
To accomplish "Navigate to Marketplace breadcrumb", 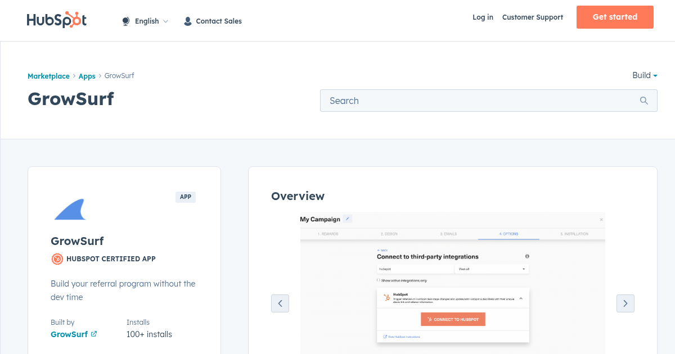I will (48, 76).
